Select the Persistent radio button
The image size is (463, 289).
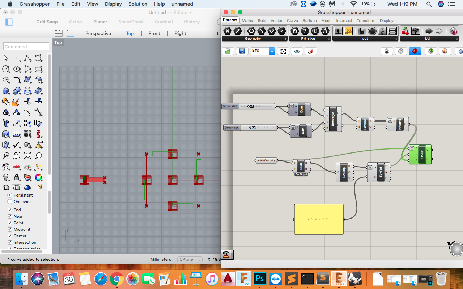click(10, 195)
